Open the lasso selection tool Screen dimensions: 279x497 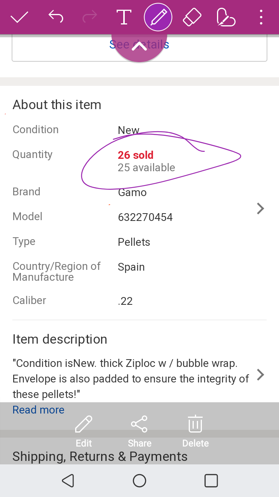click(226, 17)
